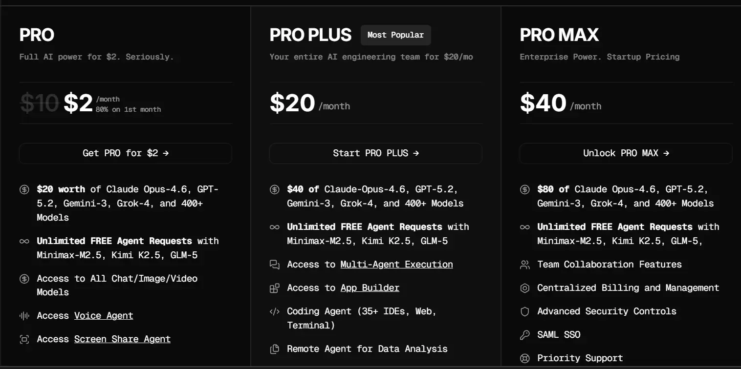This screenshot has width=741, height=369.
Task: Click the screen share frame icon
Action: (x=24, y=339)
